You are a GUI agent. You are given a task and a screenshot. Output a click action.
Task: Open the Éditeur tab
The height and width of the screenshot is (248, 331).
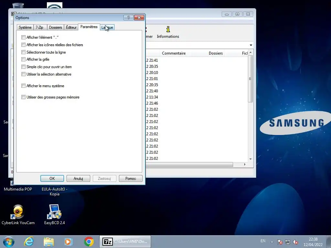[x=71, y=27]
